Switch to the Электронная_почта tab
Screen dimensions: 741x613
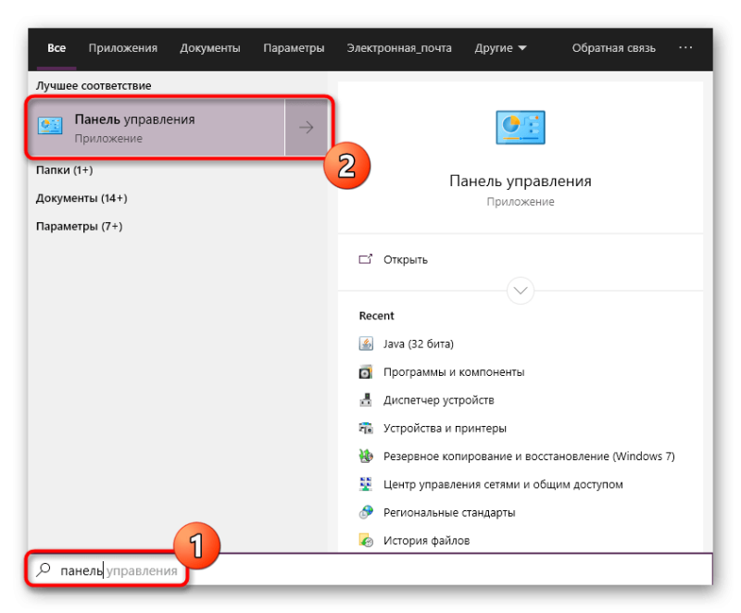pos(399,48)
